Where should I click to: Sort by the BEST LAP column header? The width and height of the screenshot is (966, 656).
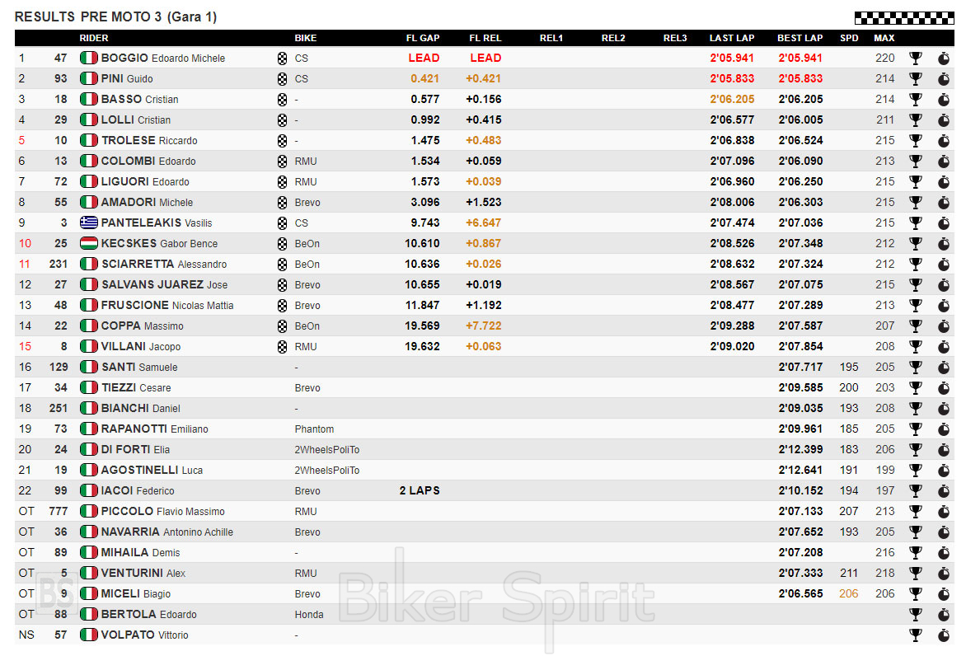point(800,38)
